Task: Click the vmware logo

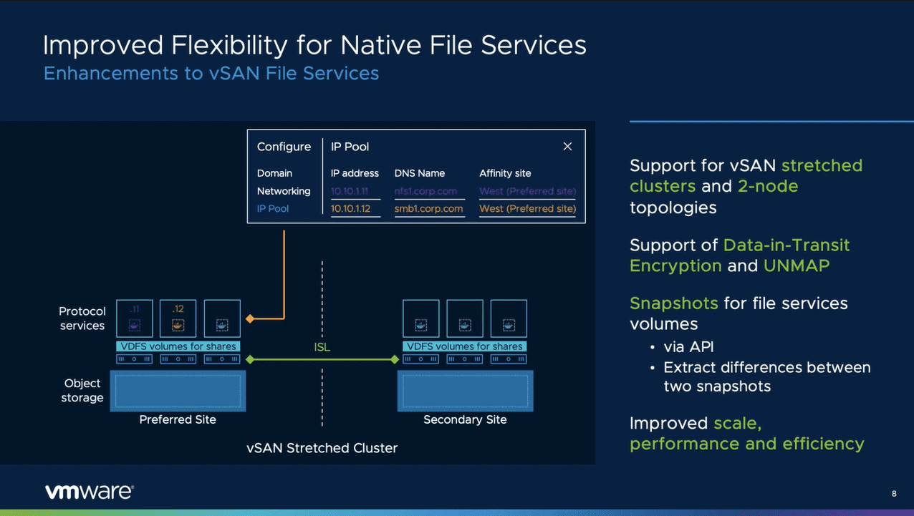Action: click(90, 492)
